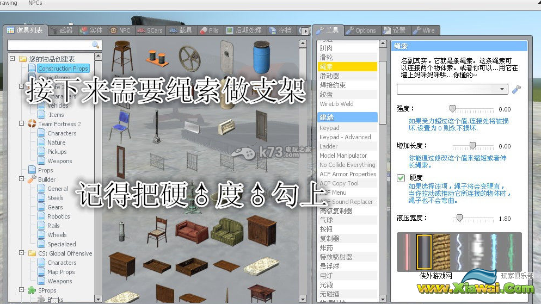Select the Ladder tool
Image resolution: width=541 pixels, height=304 pixels.
pos(347,146)
